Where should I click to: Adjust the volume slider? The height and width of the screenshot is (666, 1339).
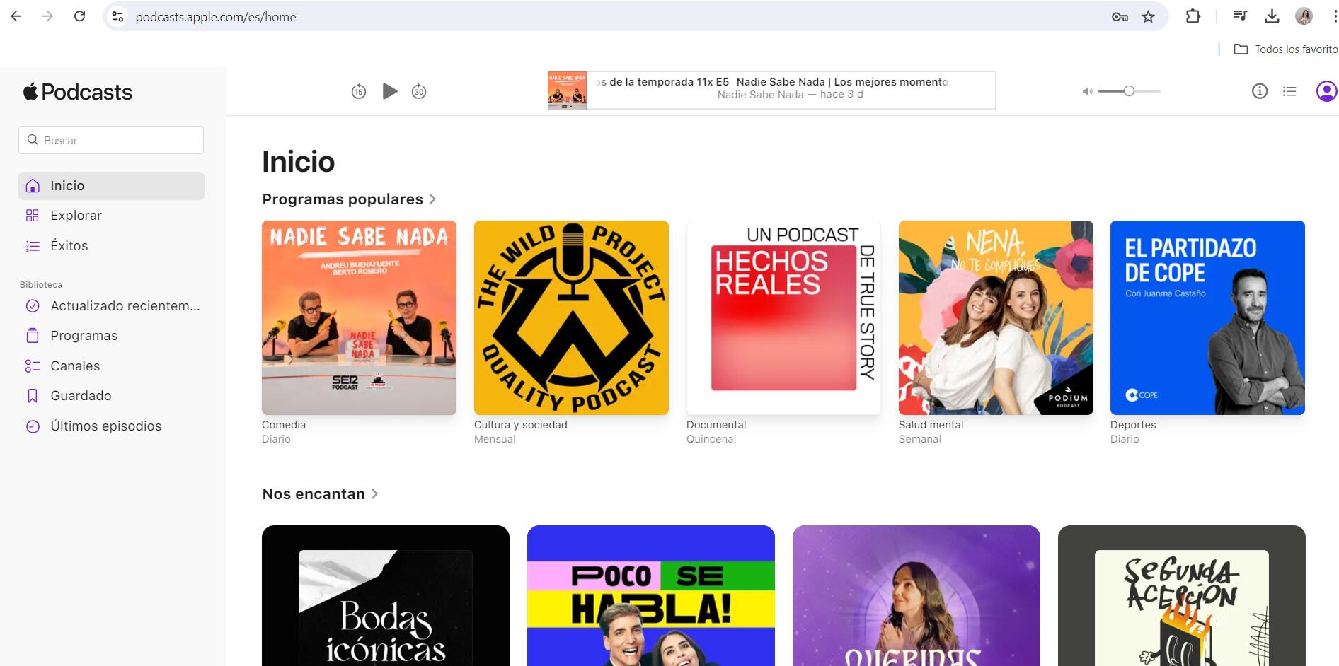1129,91
